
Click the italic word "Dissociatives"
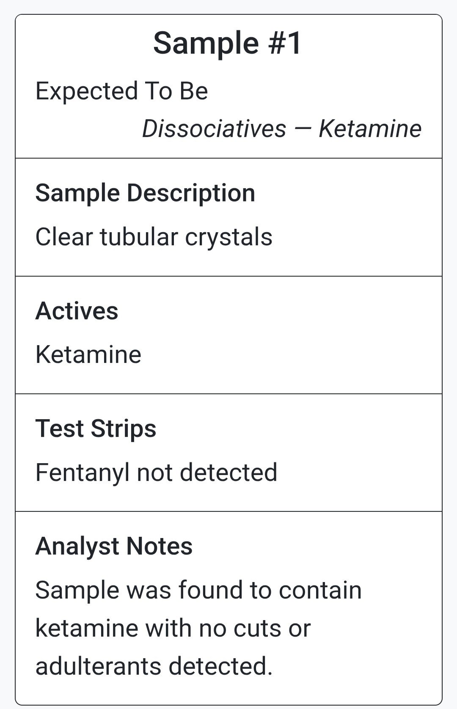coord(214,129)
